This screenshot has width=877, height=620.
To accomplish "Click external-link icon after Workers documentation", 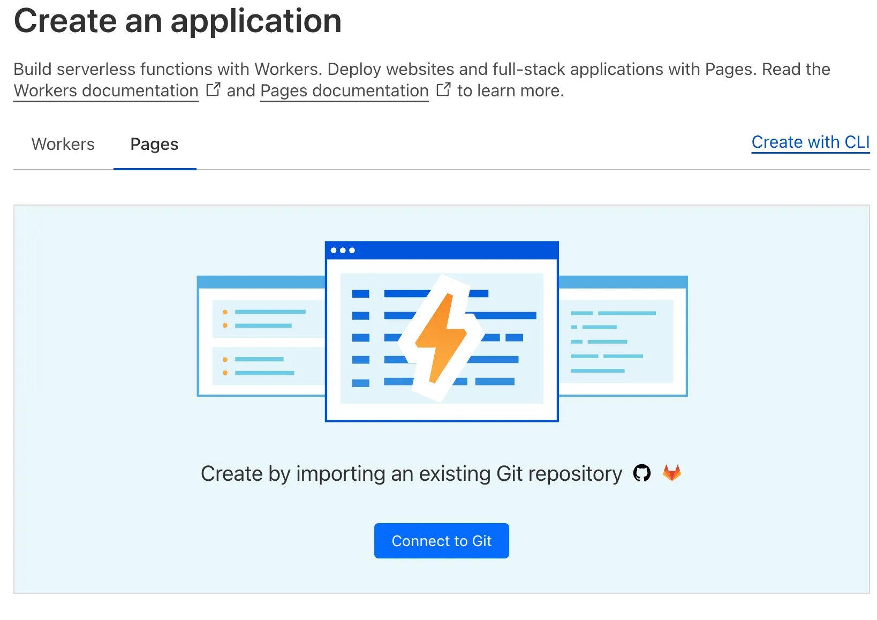I will (213, 89).
